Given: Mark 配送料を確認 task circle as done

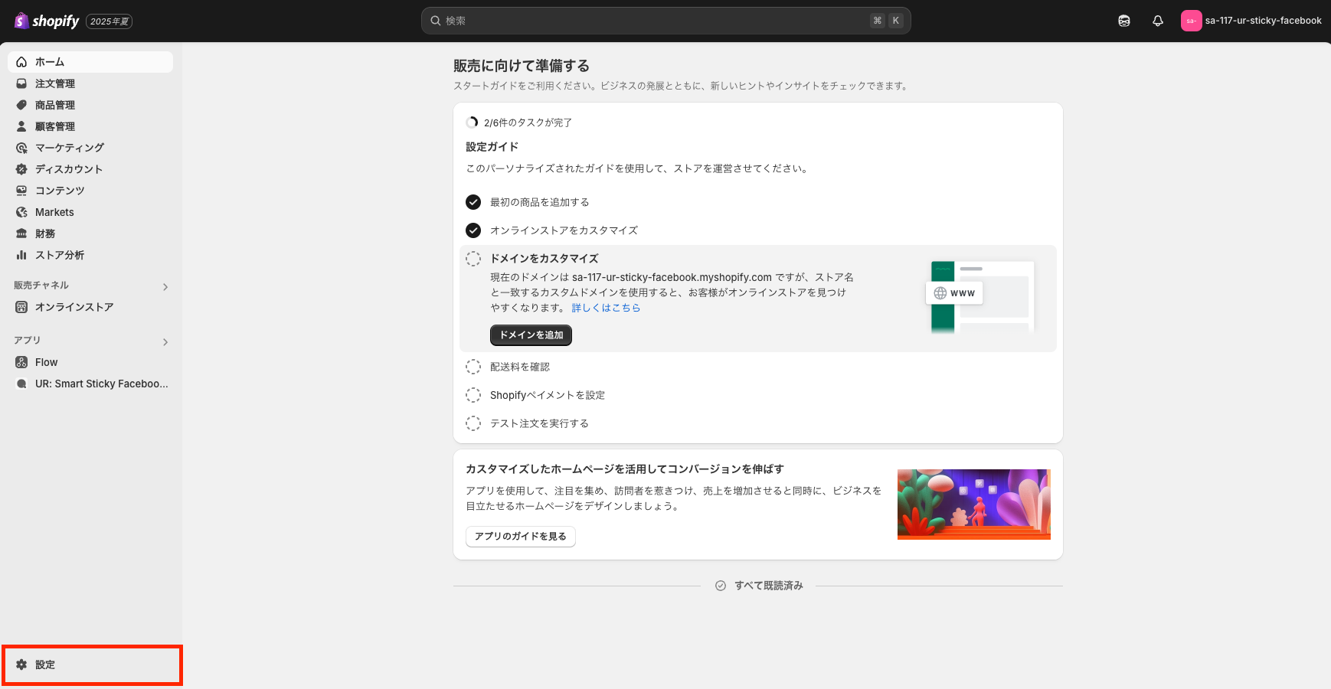Looking at the screenshot, I should point(473,367).
